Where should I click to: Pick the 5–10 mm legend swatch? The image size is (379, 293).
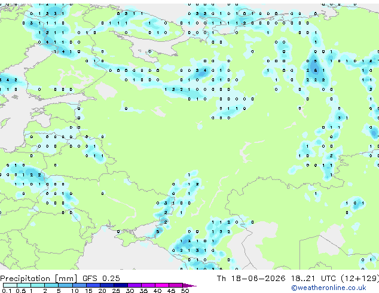coord(65,285)
